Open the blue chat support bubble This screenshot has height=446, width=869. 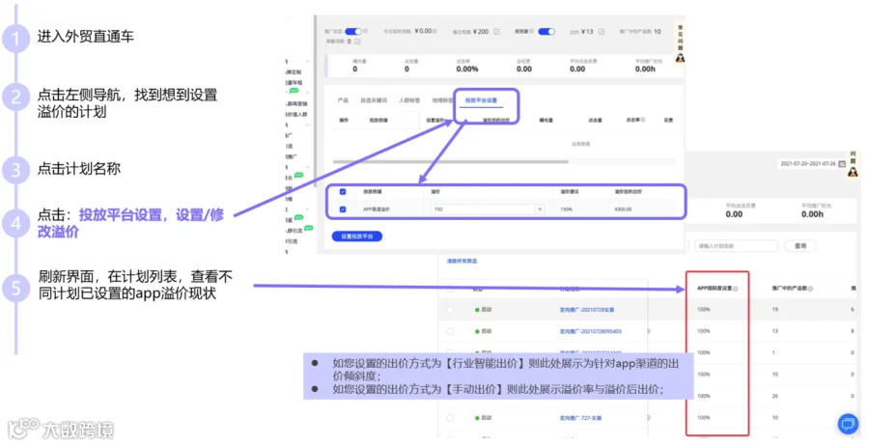(x=848, y=424)
